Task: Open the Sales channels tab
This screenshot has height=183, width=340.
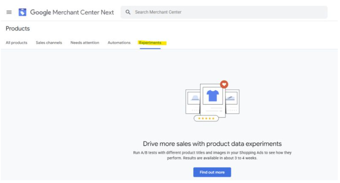Action: click(49, 43)
